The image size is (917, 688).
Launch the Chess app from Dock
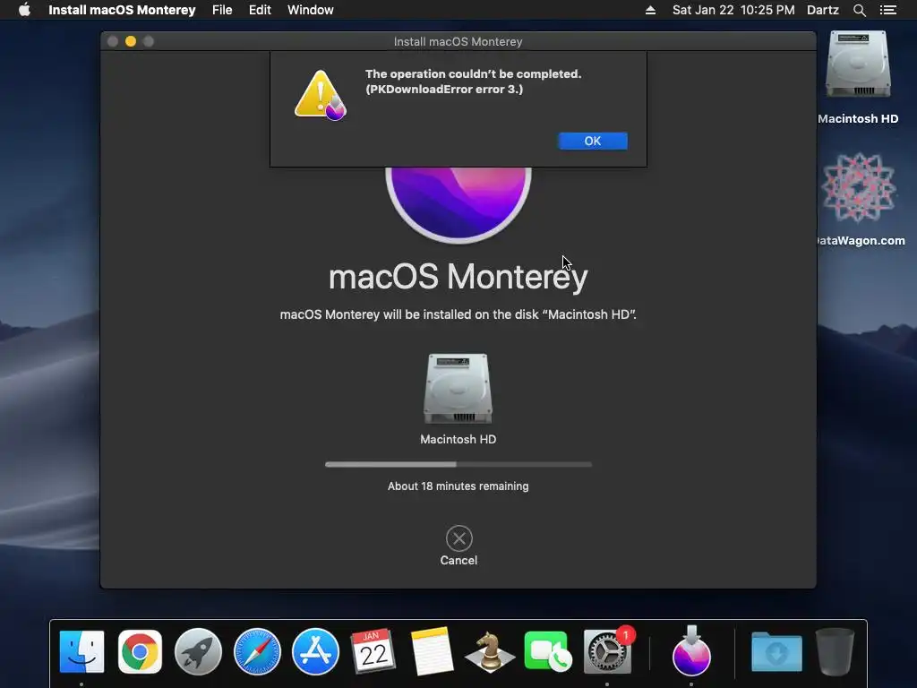(490, 651)
